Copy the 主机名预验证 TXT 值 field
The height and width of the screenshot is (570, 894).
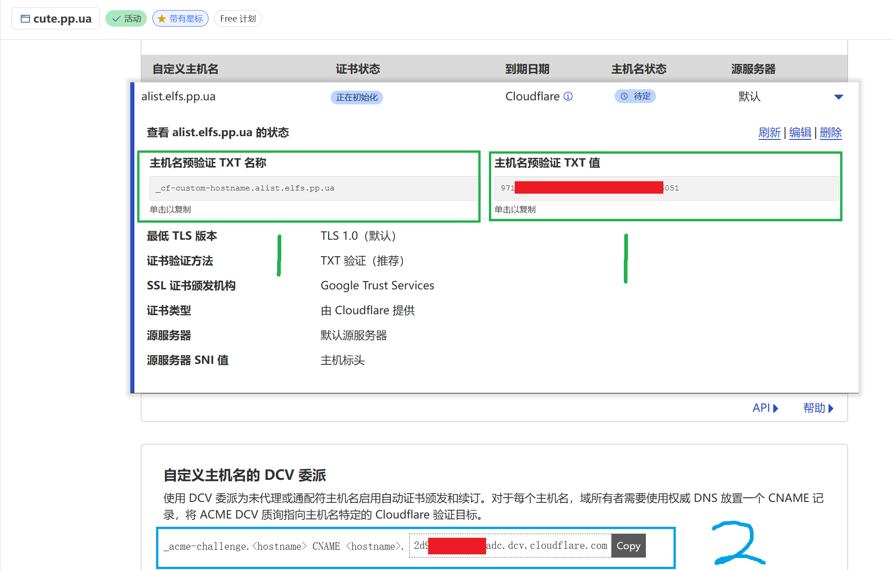[667, 188]
